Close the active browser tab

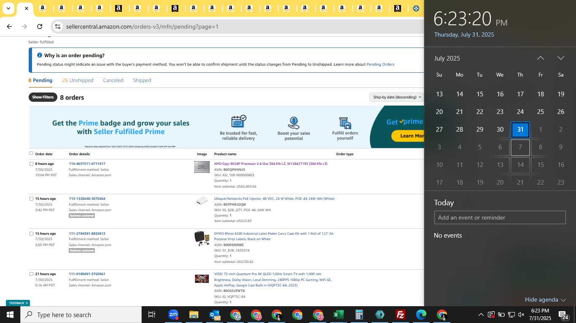(26, 8)
